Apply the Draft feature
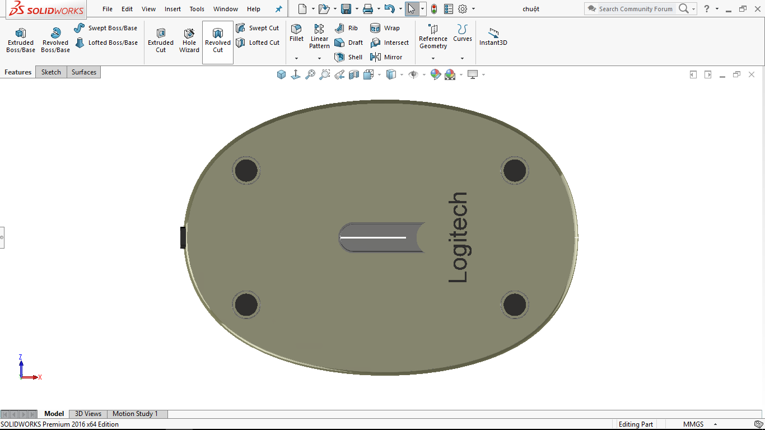Viewport: 765px width, 430px height. (x=348, y=43)
